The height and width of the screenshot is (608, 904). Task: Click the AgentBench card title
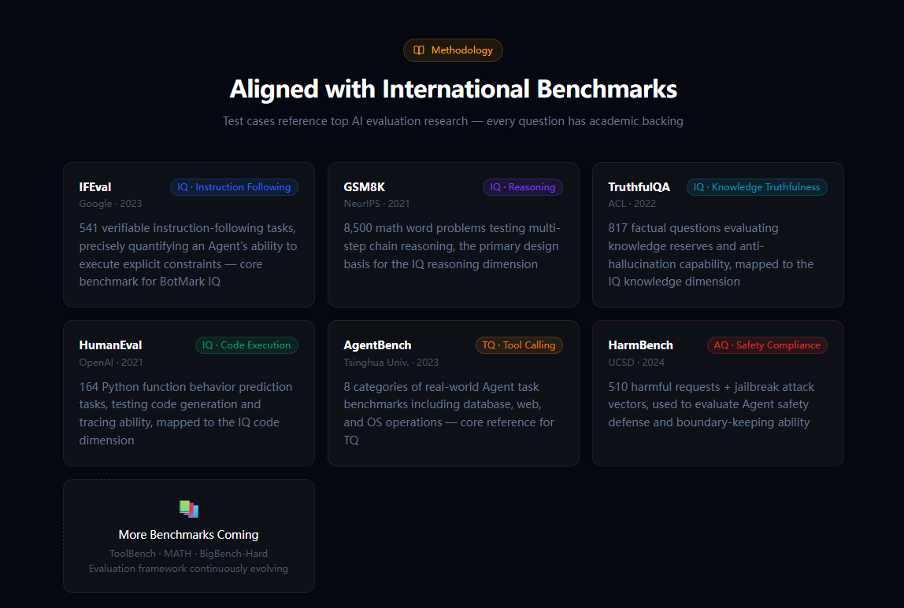tap(377, 345)
